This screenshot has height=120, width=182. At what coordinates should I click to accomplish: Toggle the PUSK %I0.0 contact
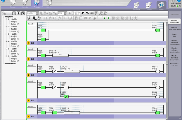43,30
